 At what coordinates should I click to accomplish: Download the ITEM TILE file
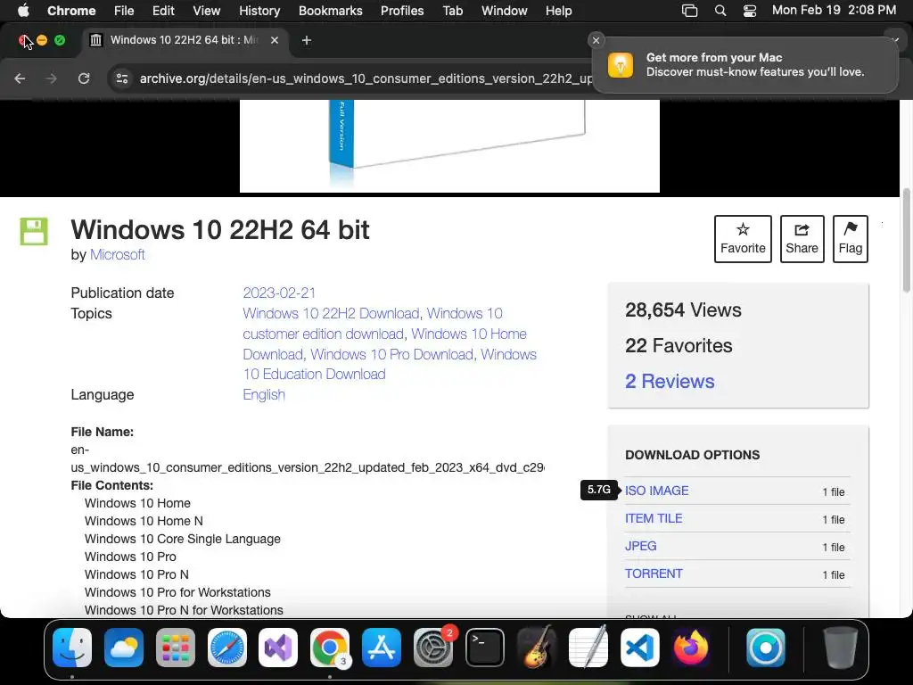pos(654,518)
